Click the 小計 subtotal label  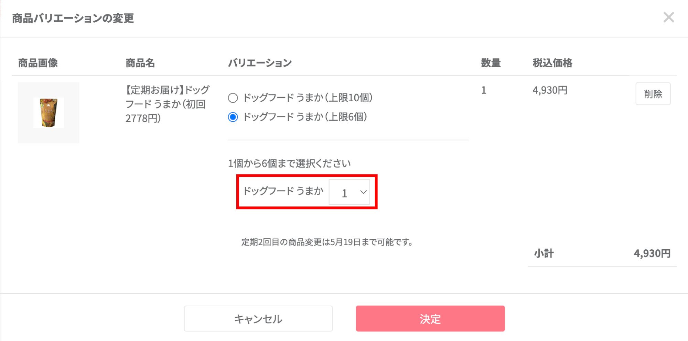544,254
